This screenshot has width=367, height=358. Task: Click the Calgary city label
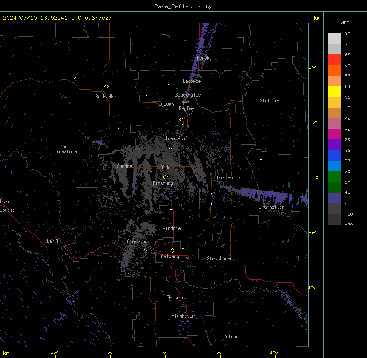pos(170,256)
